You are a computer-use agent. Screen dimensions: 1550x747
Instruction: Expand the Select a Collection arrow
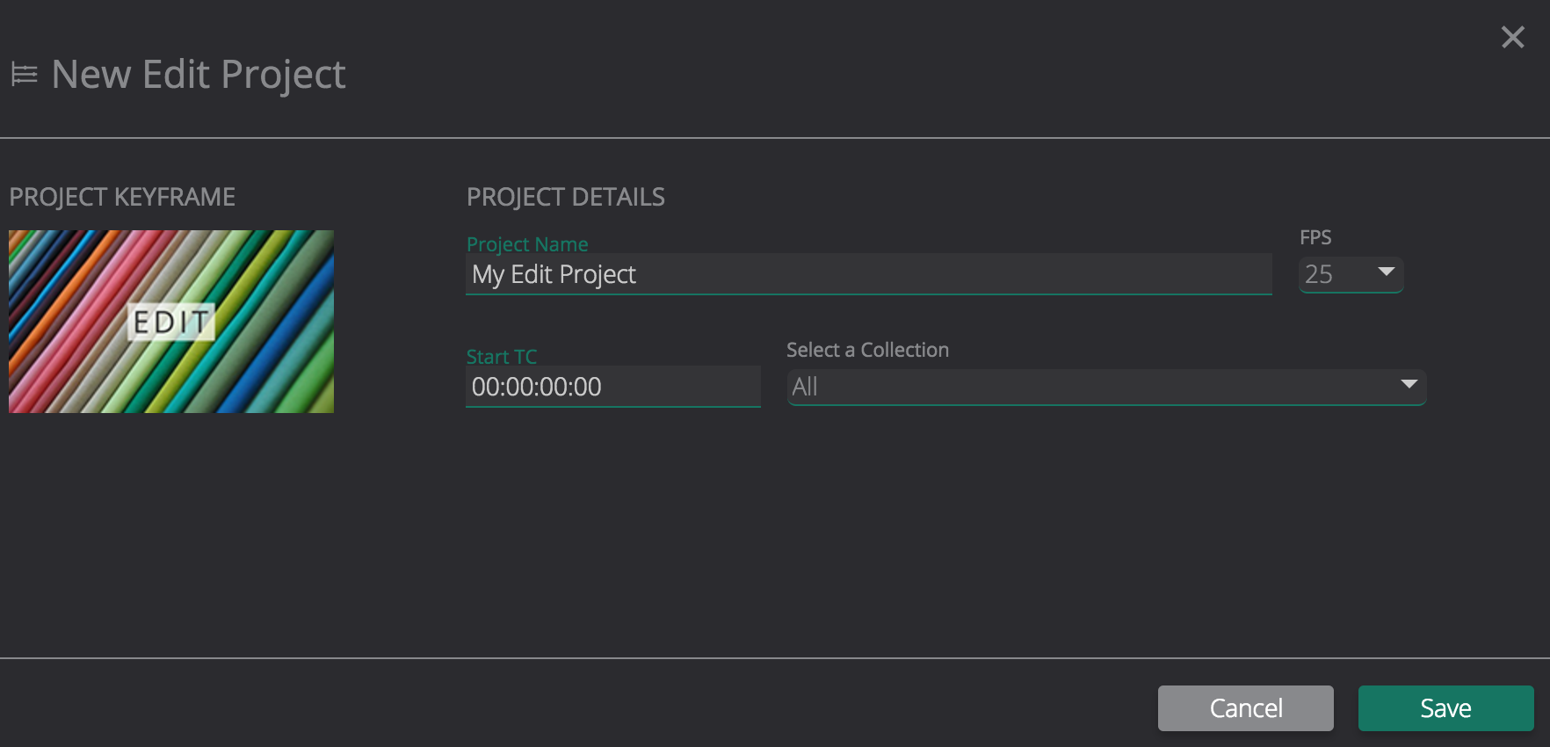click(1409, 384)
